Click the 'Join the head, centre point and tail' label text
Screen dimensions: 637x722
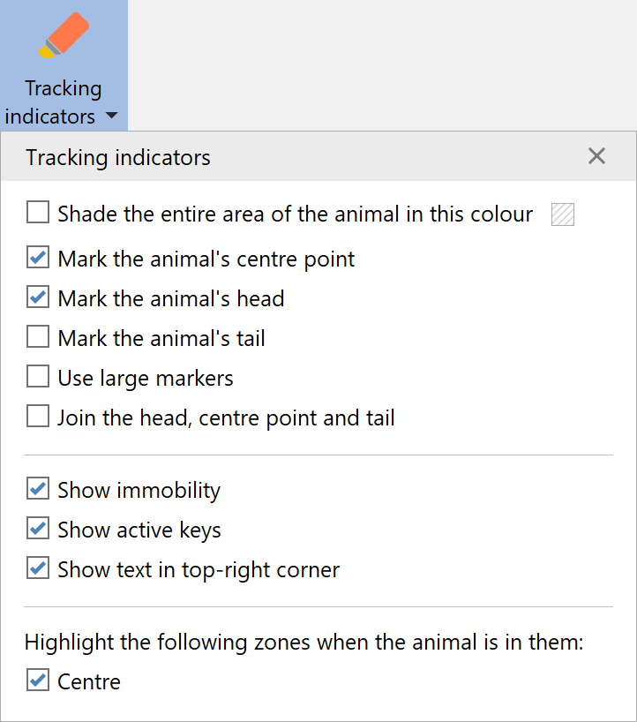(226, 417)
